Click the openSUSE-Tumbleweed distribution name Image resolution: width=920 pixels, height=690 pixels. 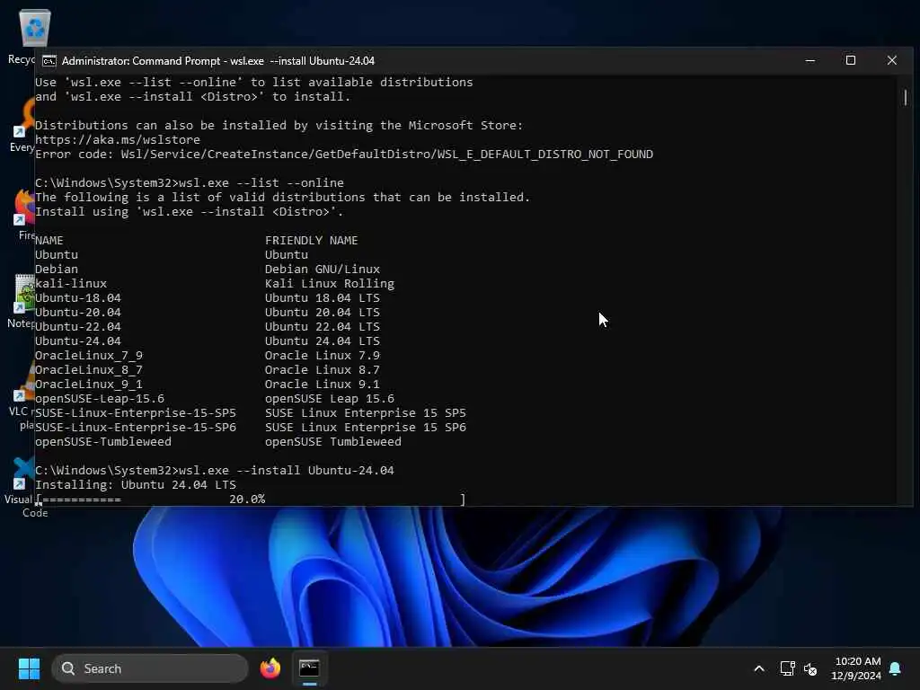point(103,442)
